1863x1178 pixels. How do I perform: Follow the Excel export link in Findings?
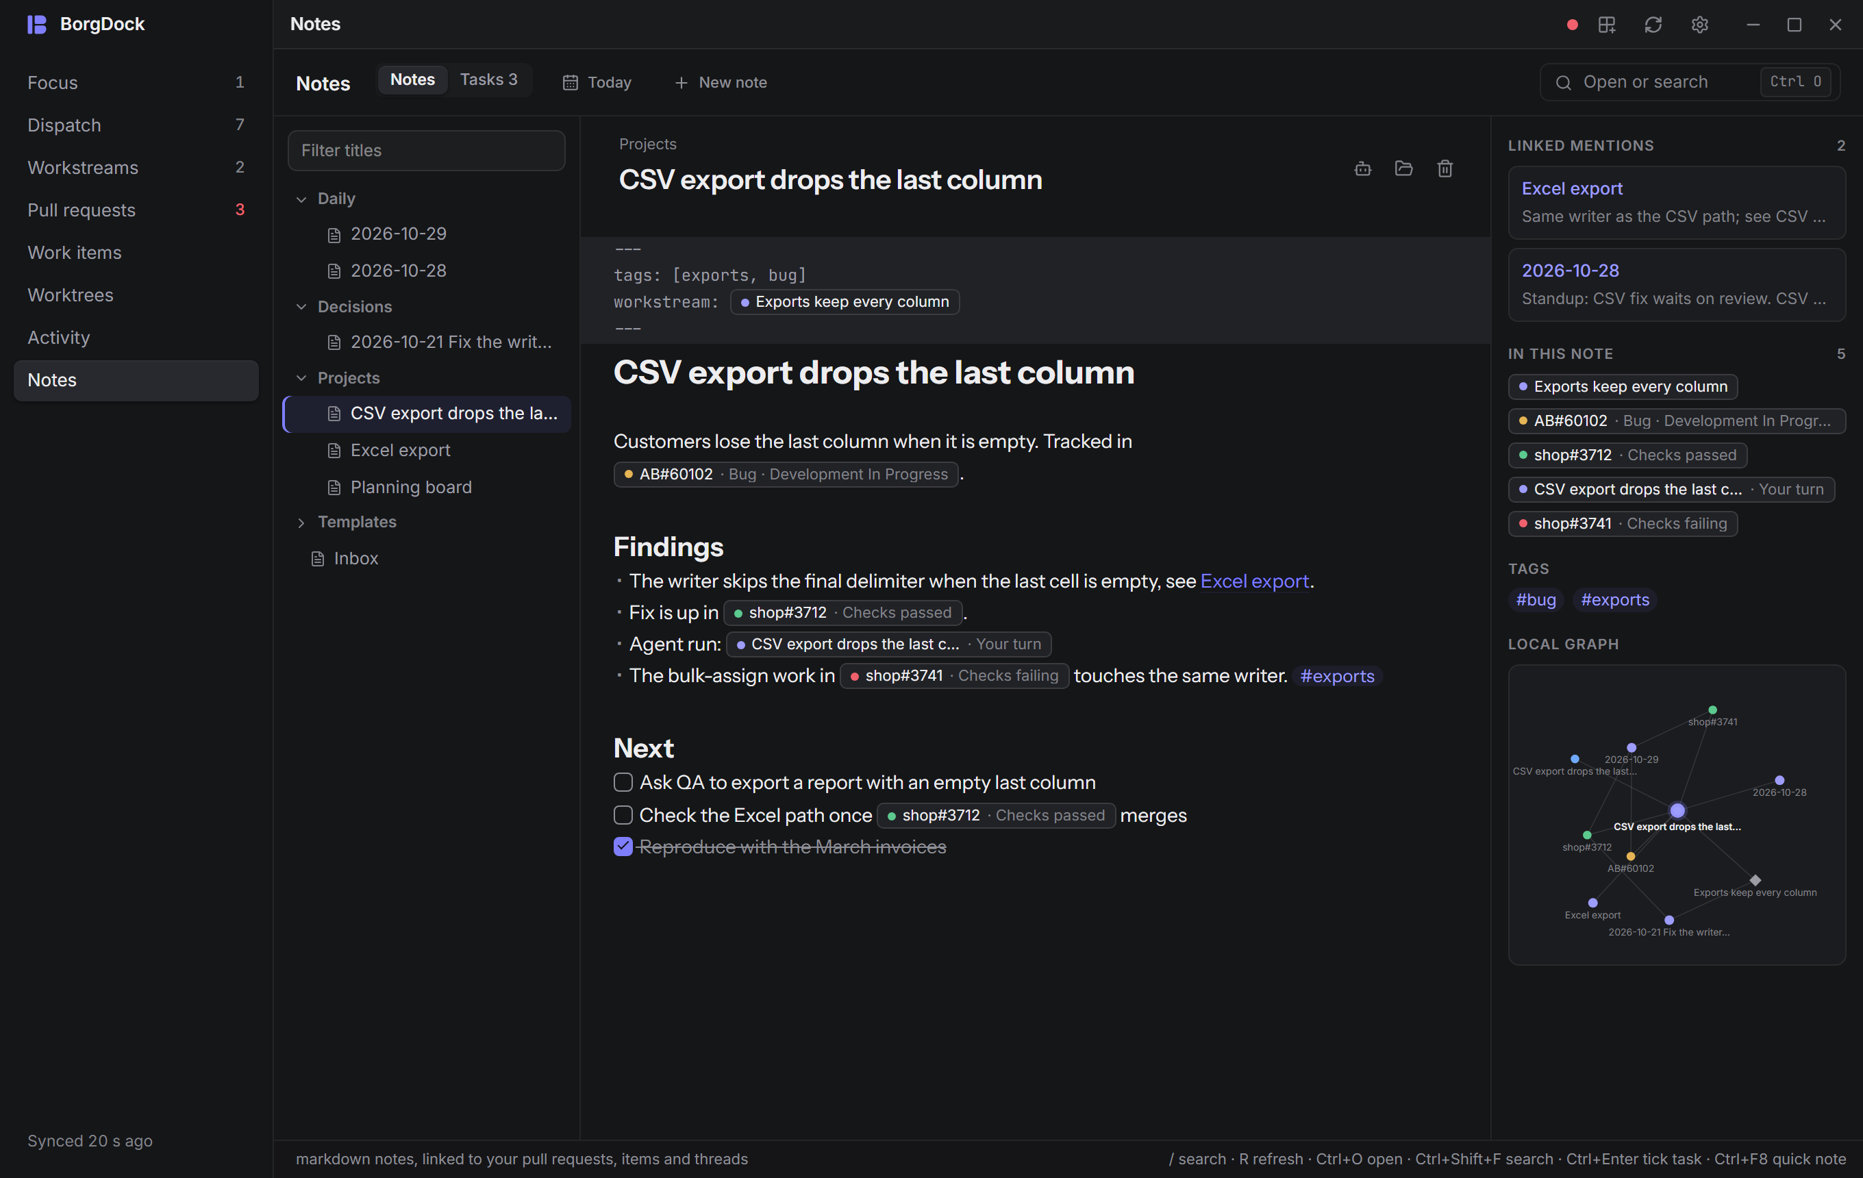coord(1254,581)
